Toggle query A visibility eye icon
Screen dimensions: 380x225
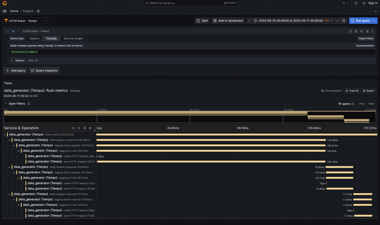[x=361, y=31]
